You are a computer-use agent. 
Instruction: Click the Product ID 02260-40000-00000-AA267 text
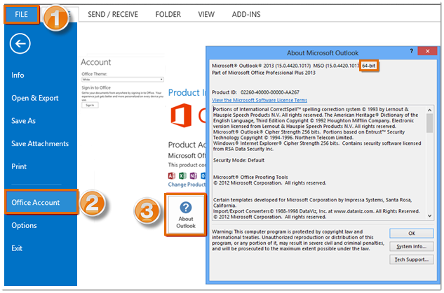click(x=255, y=92)
